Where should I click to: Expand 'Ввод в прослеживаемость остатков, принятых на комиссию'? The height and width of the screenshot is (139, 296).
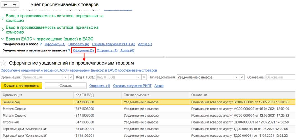tap(3, 30)
